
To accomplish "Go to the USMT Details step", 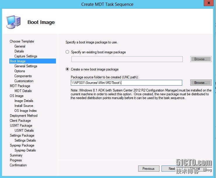I will click(24, 131).
